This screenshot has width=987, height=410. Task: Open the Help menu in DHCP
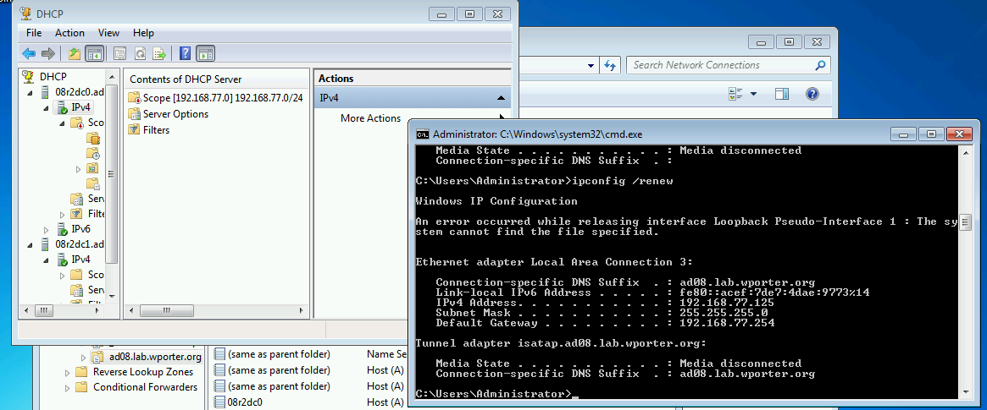click(143, 33)
